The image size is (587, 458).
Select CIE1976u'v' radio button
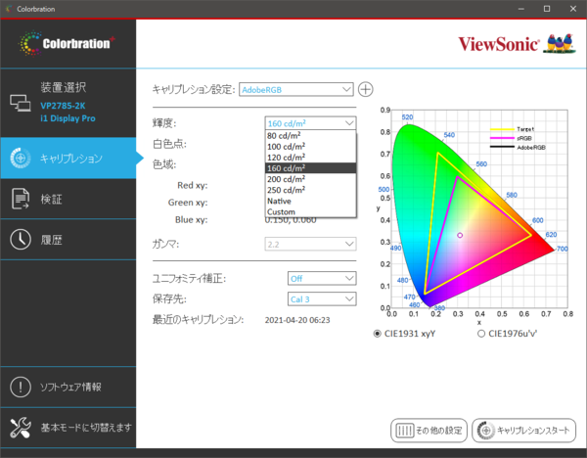pos(481,334)
